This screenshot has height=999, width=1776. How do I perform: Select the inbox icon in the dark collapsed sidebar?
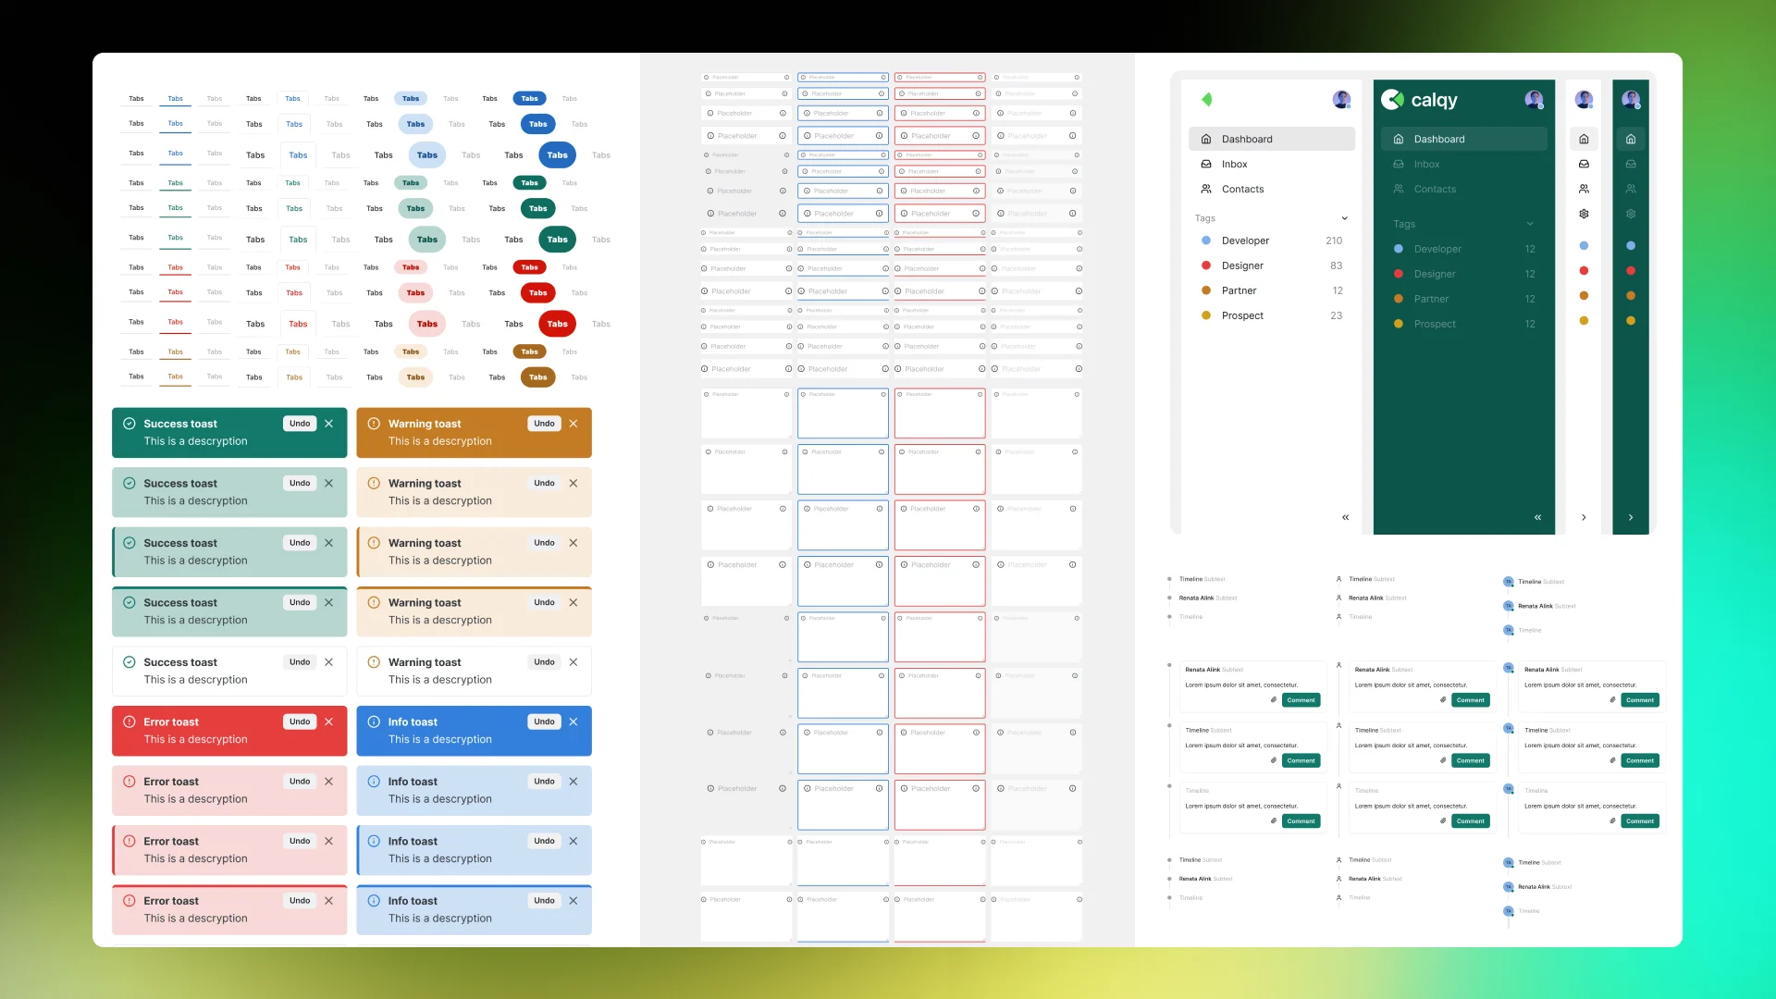(x=1631, y=164)
